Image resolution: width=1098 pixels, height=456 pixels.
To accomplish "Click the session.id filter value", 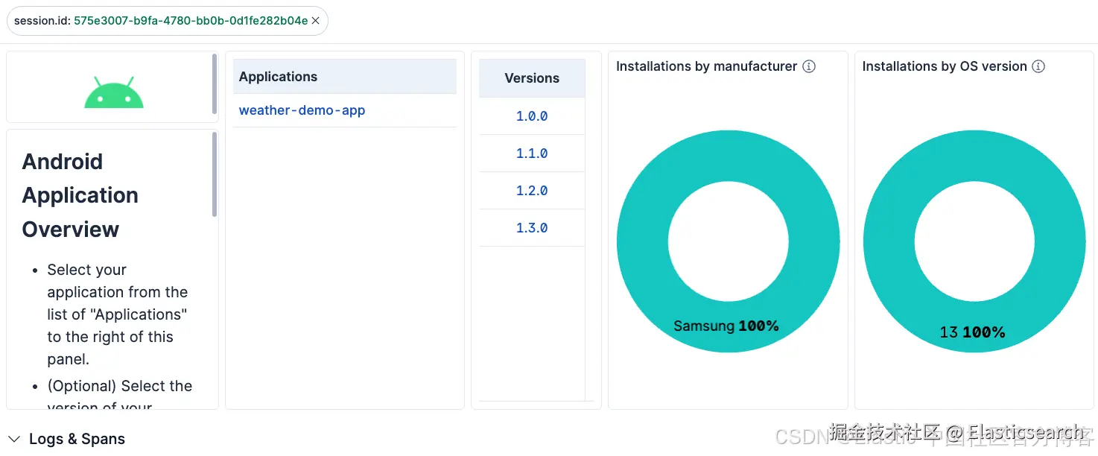I will pos(191,21).
